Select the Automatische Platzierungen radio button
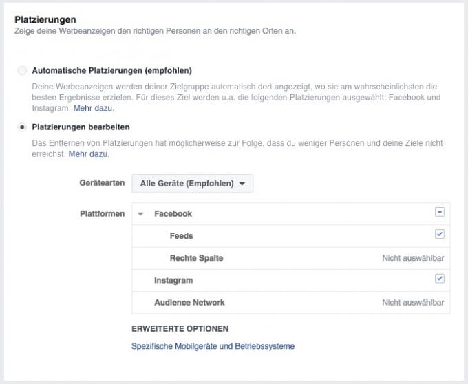 click(x=23, y=70)
